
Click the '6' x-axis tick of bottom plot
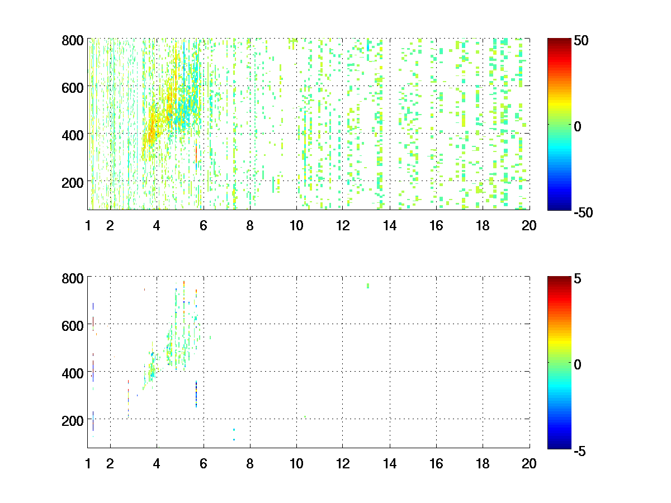click(x=204, y=463)
